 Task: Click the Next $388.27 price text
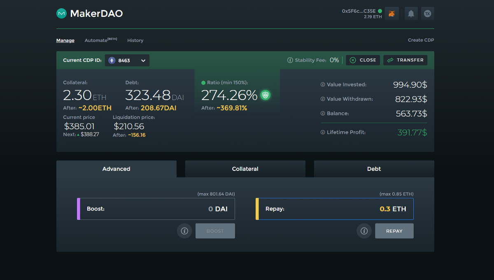pos(81,135)
